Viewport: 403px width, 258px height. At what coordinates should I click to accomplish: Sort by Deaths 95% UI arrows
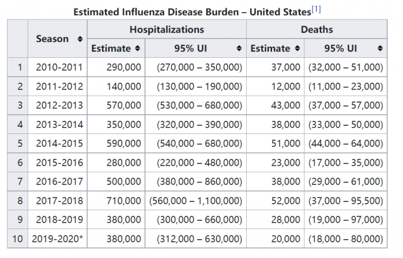380,48
